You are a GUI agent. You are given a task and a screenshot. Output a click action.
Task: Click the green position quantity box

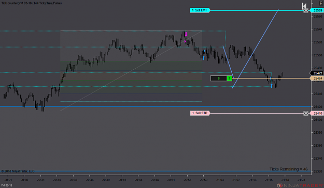[229, 79]
